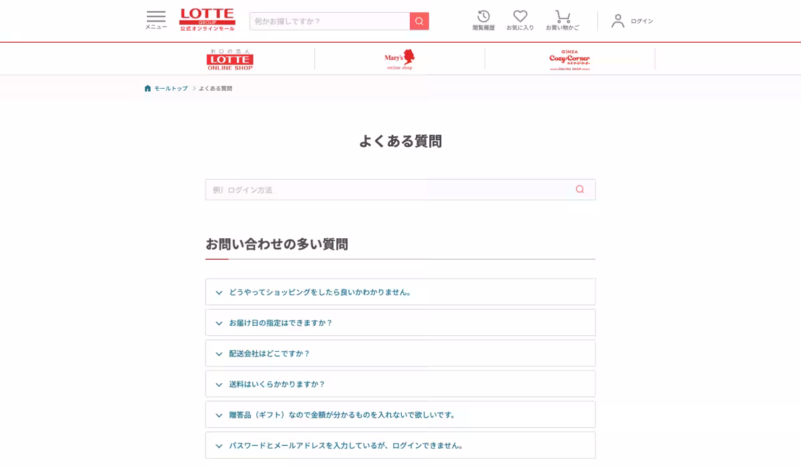Expand お届け日の指定はできますか question
The width and height of the screenshot is (801, 466).
(x=400, y=322)
